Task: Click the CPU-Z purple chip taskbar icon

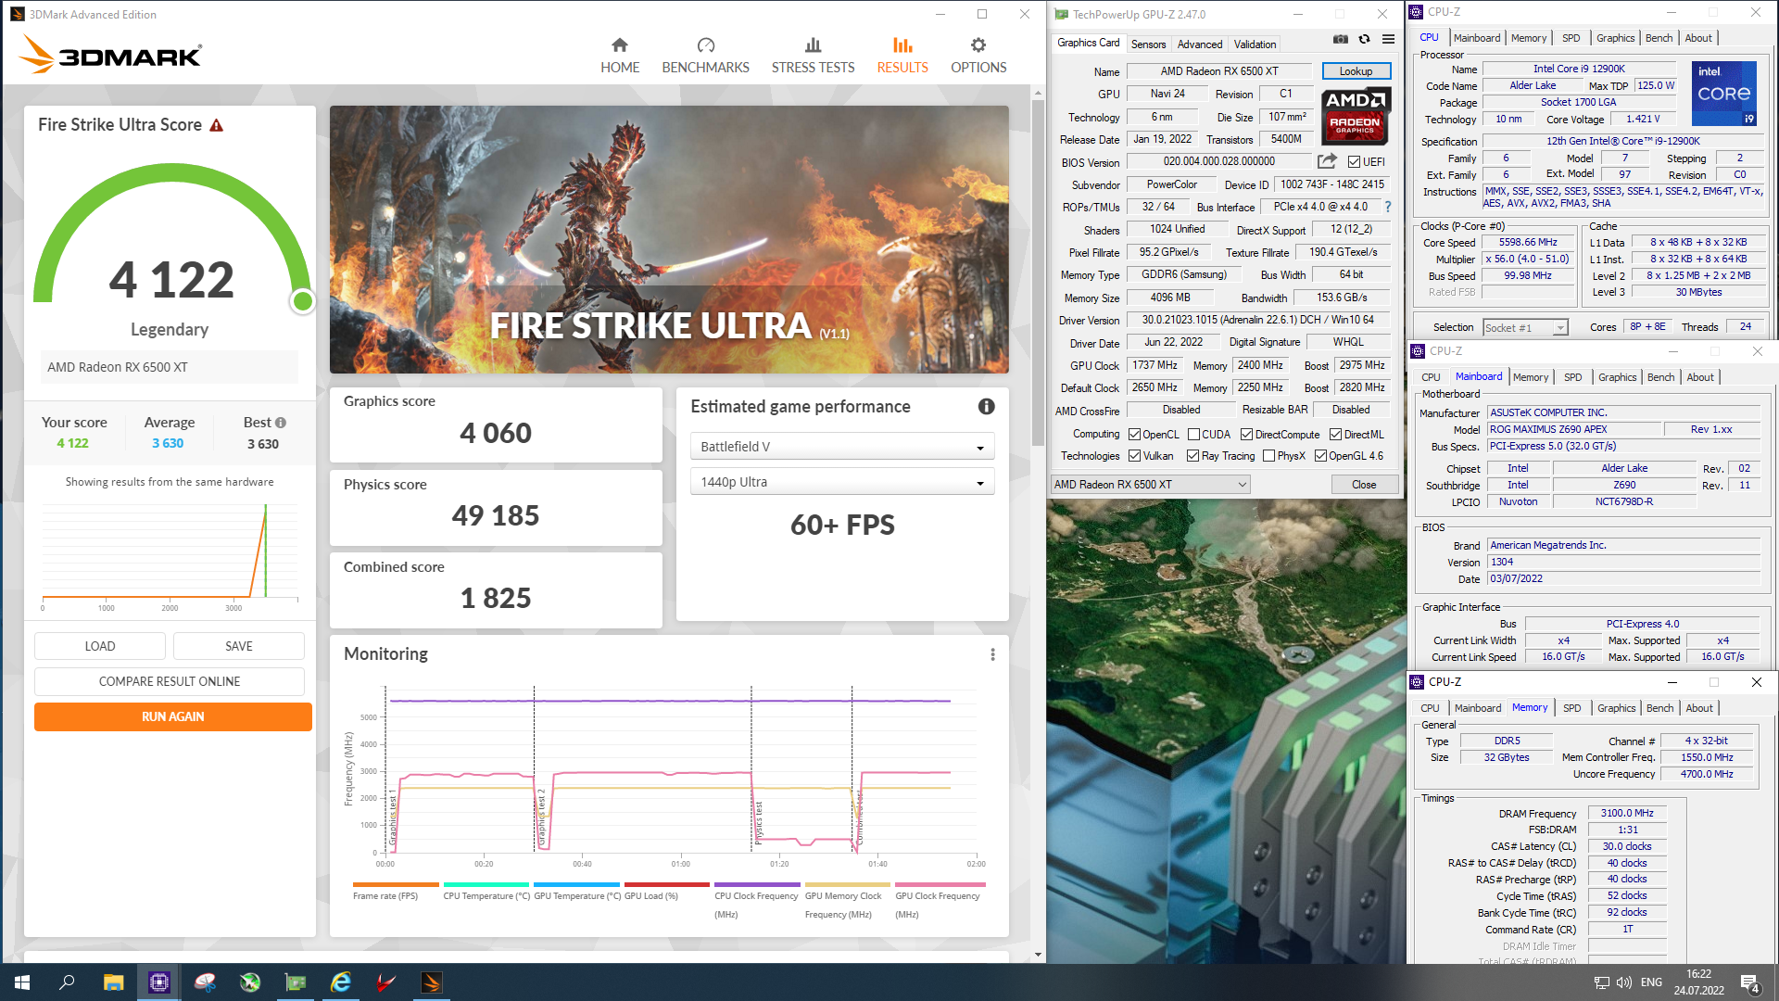Action: coord(159,982)
